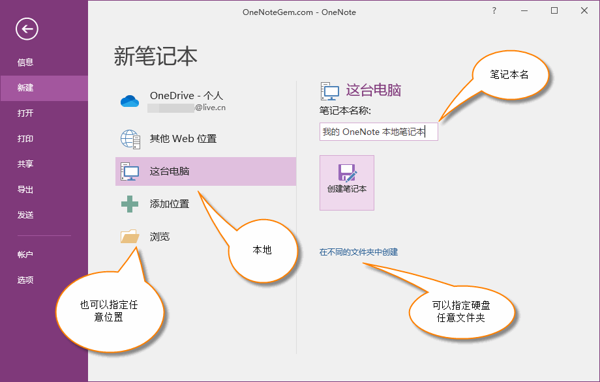
Task: Click the computer icon in 这台电脑 list row
Action: click(130, 171)
